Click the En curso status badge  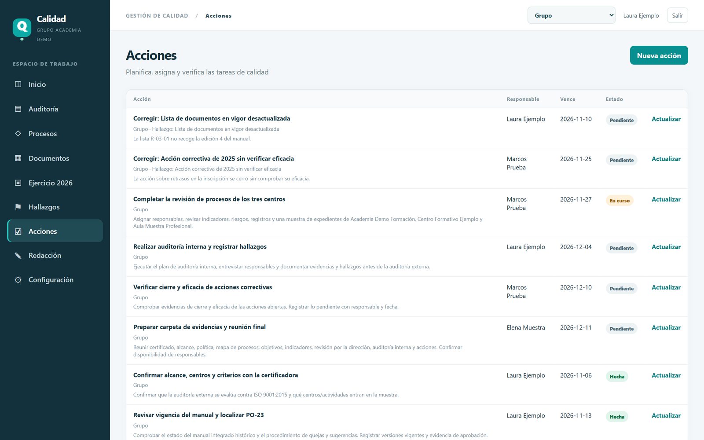click(x=620, y=201)
